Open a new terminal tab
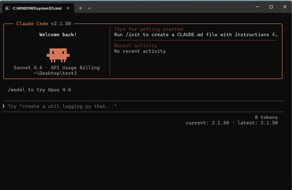 click(80, 8)
